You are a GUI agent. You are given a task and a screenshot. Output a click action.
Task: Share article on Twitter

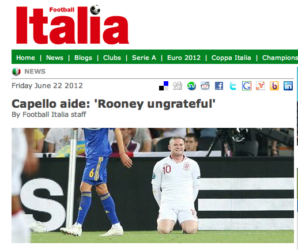click(x=233, y=86)
